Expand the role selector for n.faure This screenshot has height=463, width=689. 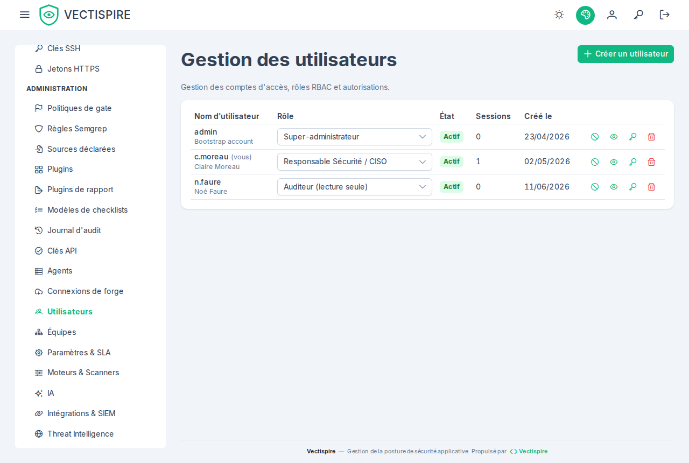tap(355, 187)
